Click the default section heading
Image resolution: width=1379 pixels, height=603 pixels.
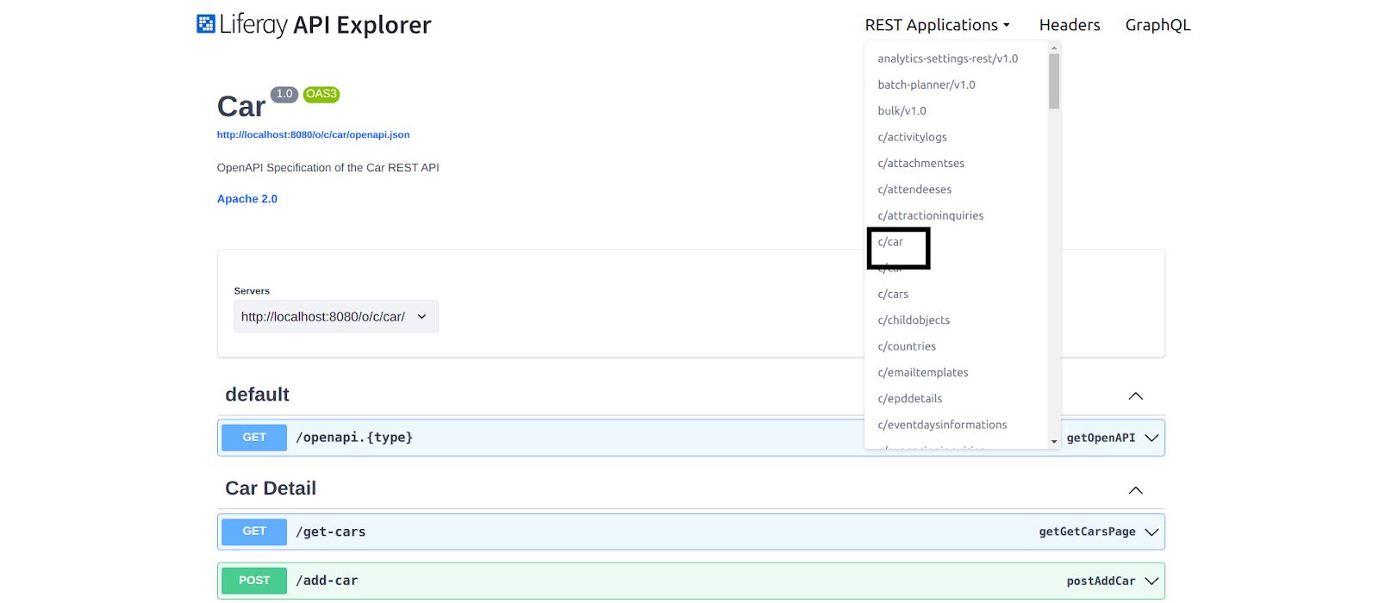(x=257, y=395)
